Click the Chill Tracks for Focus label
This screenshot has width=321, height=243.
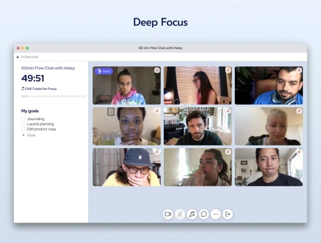(x=39, y=89)
